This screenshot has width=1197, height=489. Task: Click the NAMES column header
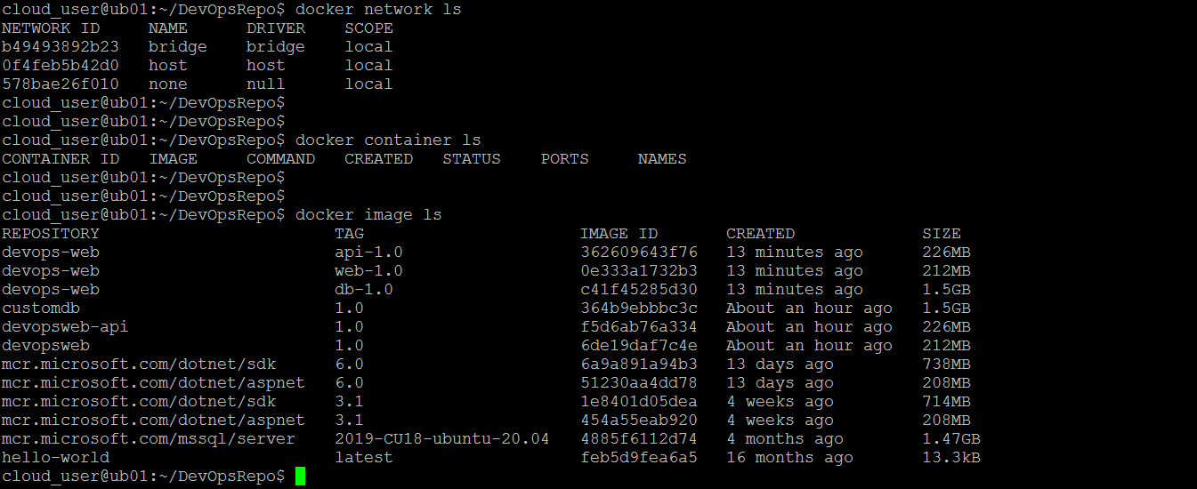tap(662, 159)
